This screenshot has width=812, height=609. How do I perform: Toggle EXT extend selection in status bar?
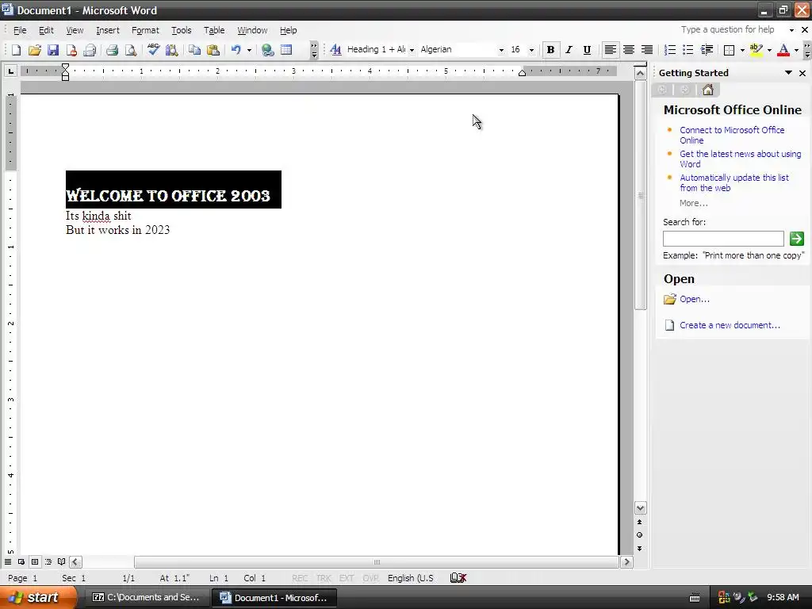(x=347, y=578)
